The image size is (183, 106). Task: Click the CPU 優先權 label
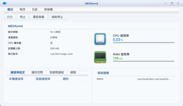pos(15,43)
